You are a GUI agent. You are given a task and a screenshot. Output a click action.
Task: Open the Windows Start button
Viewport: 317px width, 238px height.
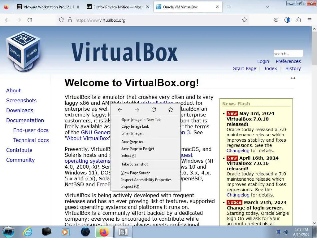tap(8, 232)
